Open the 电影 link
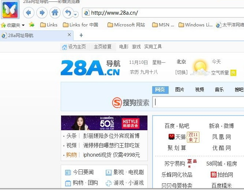 (124, 47)
